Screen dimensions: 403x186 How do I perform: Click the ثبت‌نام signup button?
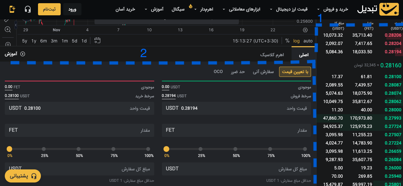[49, 9]
